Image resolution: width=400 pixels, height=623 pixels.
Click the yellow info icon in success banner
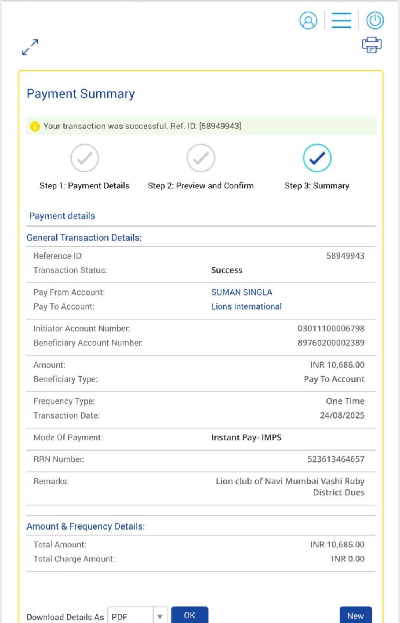(x=35, y=127)
